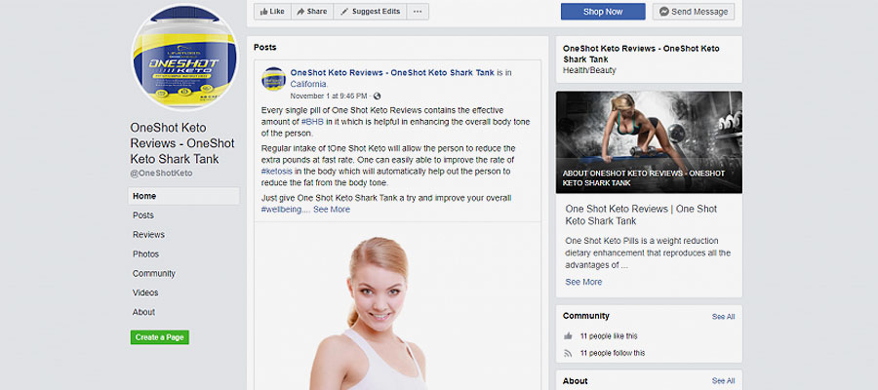Open the November 1 post timestamp

[x=329, y=97]
